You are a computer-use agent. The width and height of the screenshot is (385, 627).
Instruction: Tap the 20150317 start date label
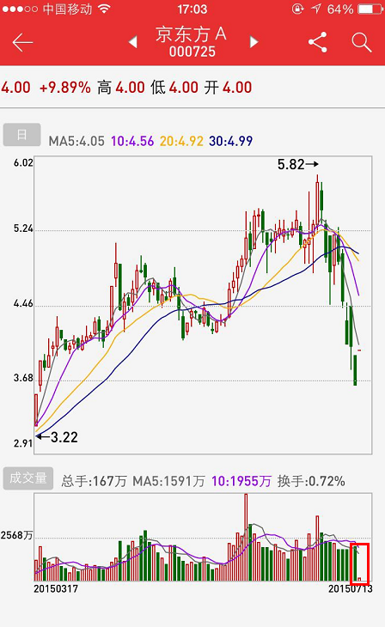(56, 588)
